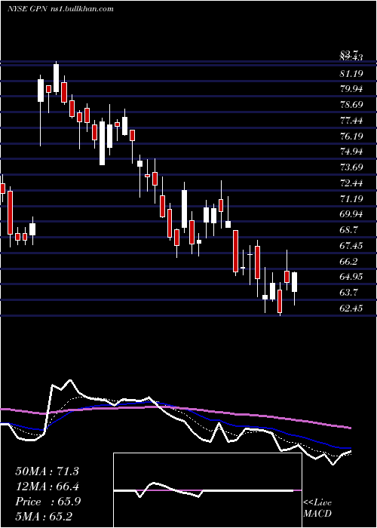Viewport: 377px width, 528px height.
Task: Click the 77.44 price level label
Action: point(352,120)
